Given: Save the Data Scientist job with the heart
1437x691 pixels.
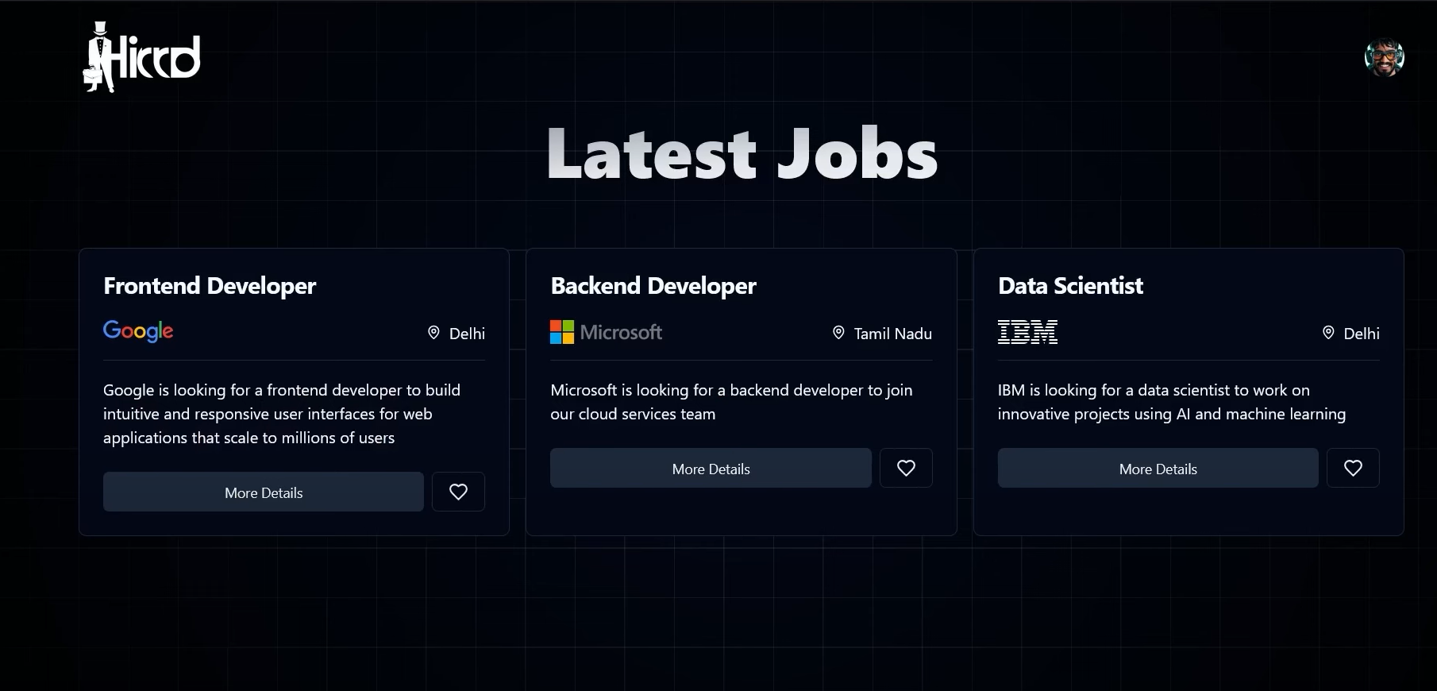Looking at the screenshot, I should pos(1353,468).
